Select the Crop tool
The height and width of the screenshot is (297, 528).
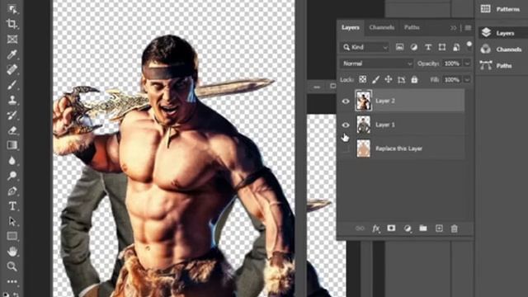coord(12,24)
